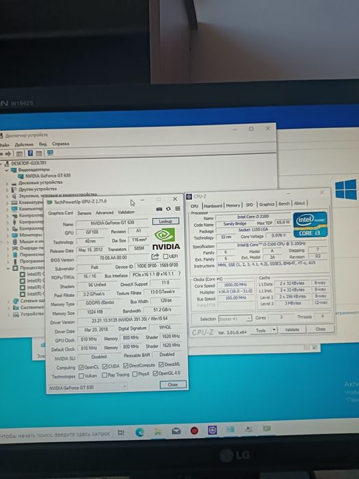Open Task View on the taskbar

tap(121, 432)
